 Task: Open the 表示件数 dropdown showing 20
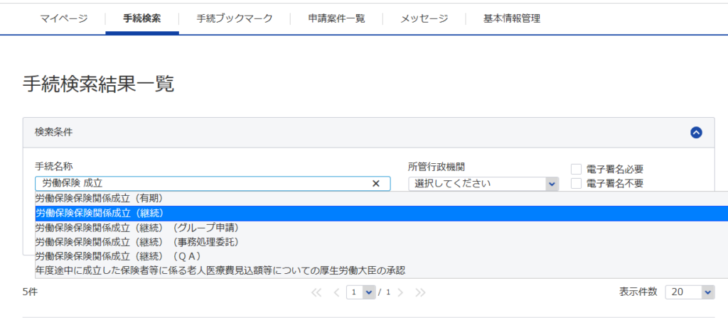[x=690, y=292]
